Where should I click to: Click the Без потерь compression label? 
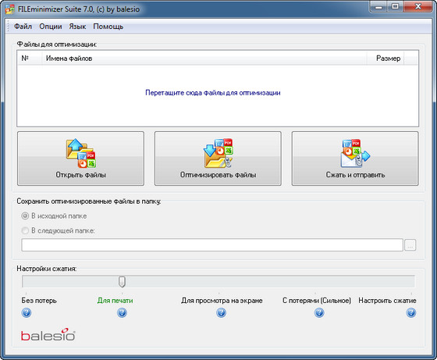pyautogui.click(x=39, y=301)
